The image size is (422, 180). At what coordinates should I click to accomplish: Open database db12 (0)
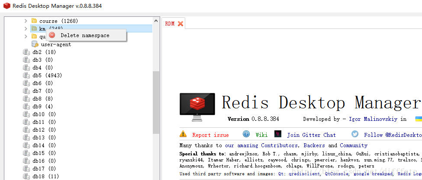pyautogui.click(x=44, y=130)
